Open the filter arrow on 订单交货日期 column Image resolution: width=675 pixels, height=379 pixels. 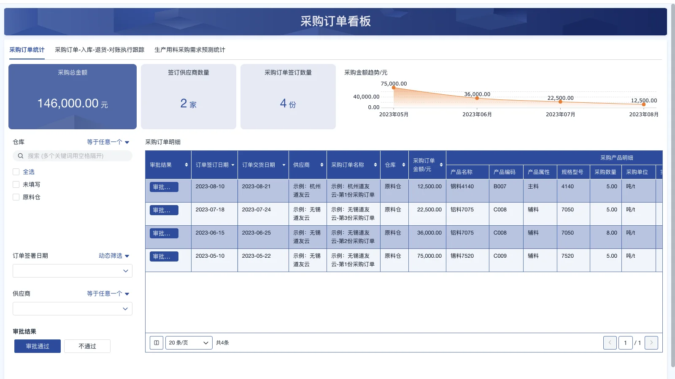tap(283, 165)
